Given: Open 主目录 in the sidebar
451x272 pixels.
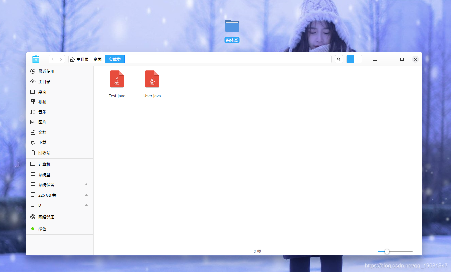Looking at the screenshot, I should pyautogui.click(x=60, y=82).
